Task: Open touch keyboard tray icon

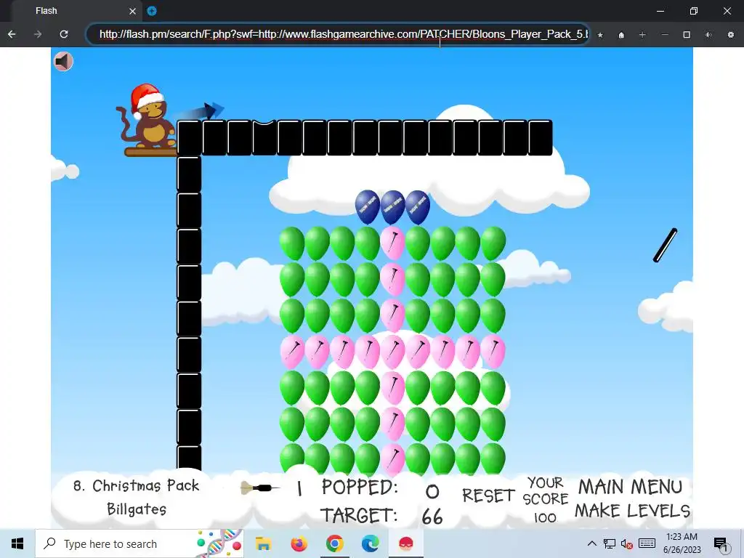Action: point(647,543)
